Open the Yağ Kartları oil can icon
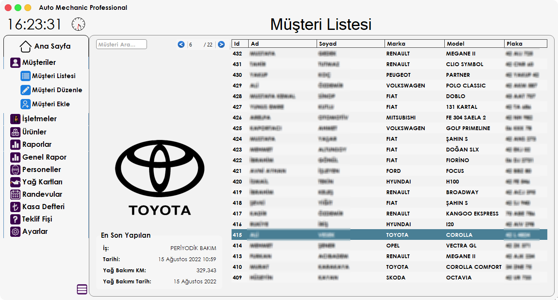Viewport: 558px width, 300px height. (x=15, y=182)
